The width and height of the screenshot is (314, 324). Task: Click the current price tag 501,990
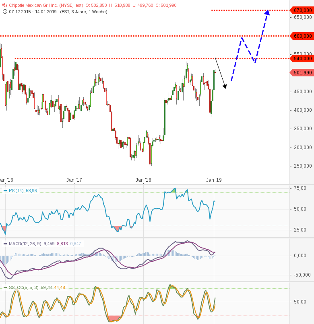coord(302,72)
